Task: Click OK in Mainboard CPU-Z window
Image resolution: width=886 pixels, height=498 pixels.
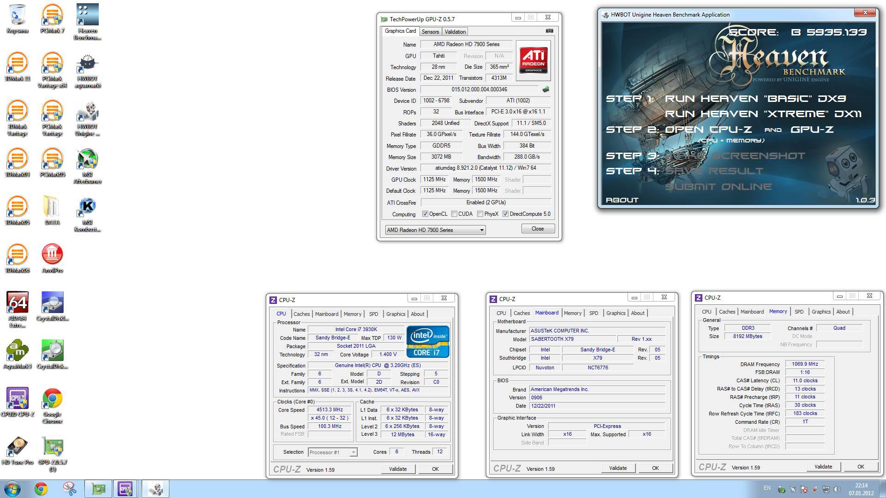Action: tap(655, 468)
